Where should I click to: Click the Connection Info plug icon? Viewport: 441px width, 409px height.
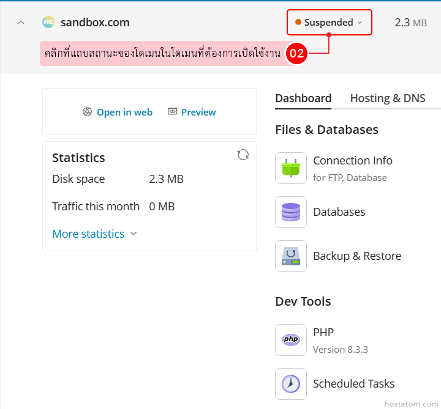[x=291, y=168]
